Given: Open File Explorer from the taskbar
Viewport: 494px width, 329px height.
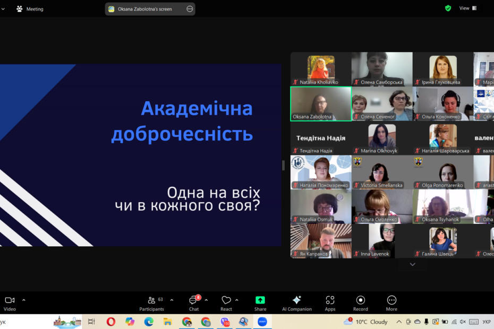Looking at the screenshot, I should click(168, 322).
